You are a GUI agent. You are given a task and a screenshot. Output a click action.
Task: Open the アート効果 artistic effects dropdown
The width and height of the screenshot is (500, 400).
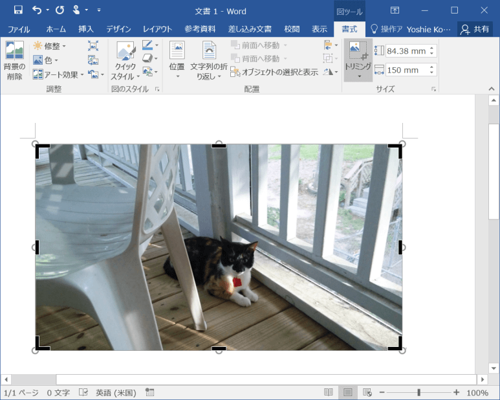tap(58, 74)
